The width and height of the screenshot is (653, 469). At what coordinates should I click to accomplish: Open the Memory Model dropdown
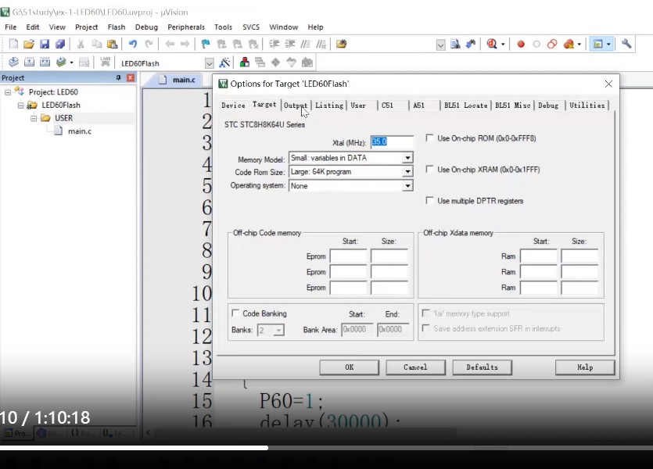point(407,158)
